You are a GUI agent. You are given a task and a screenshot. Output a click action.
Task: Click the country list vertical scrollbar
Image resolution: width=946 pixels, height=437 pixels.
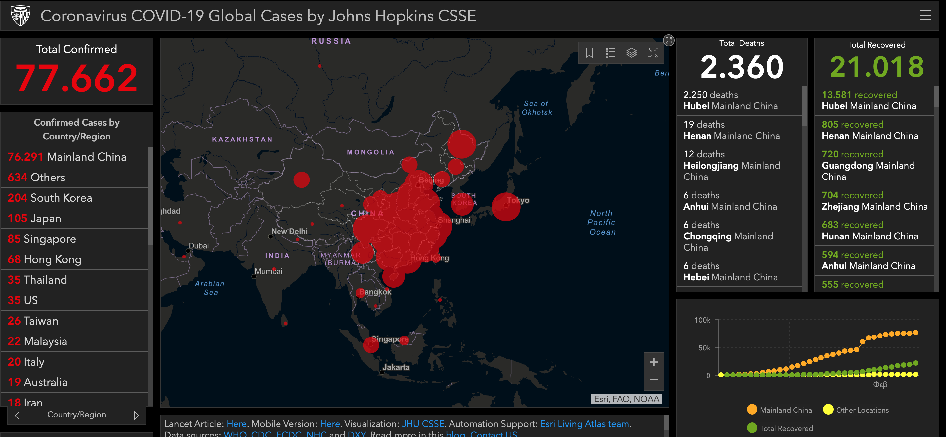pos(150,196)
